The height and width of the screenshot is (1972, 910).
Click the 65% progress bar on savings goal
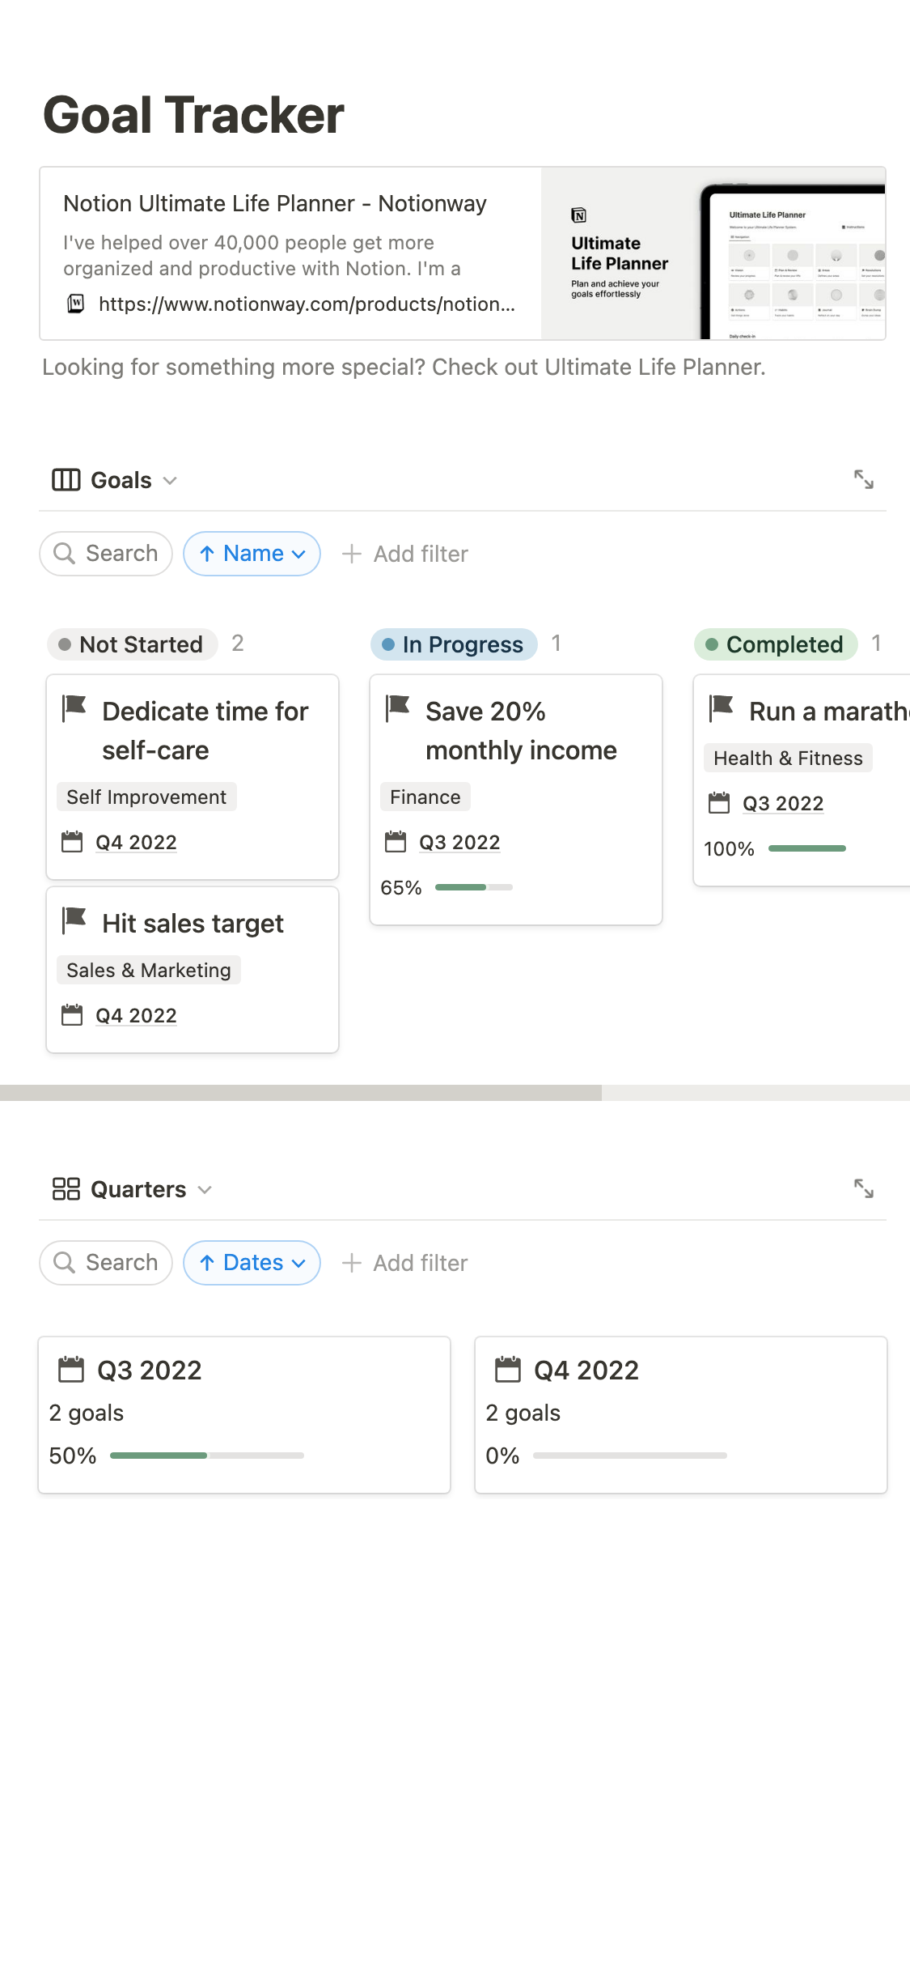[x=473, y=887]
